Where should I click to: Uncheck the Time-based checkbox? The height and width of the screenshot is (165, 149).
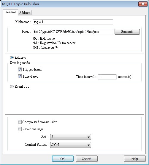pos(20,76)
